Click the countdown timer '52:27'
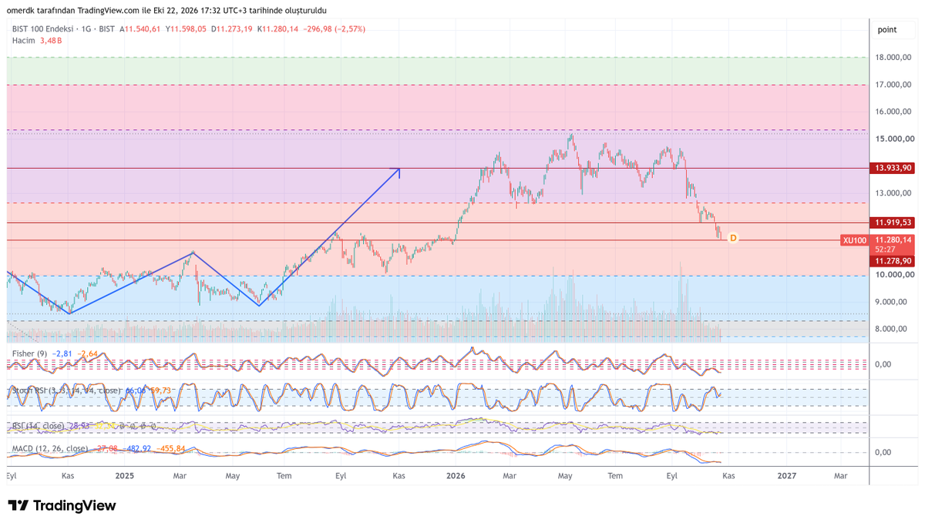 click(x=885, y=250)
